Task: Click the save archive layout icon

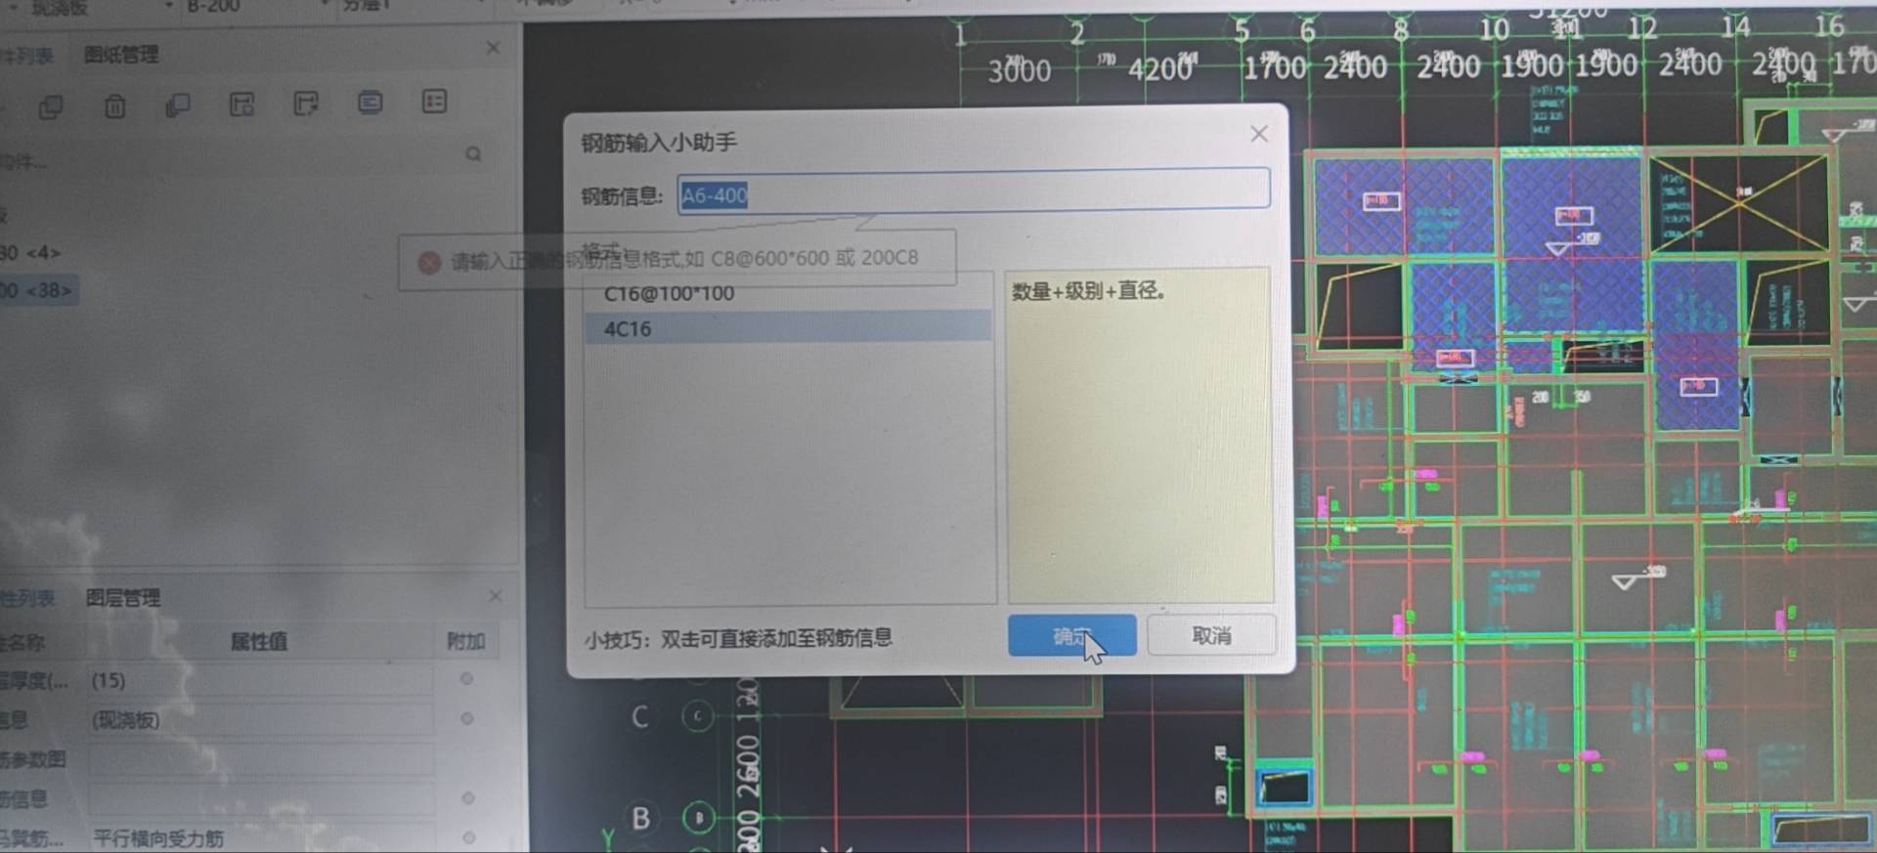Action: tap(241, 104)
